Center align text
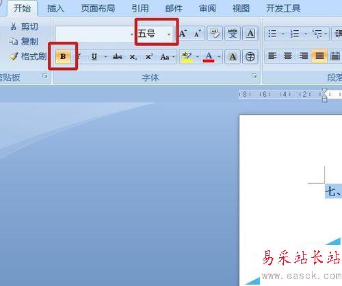Image resolution: width=342 pixels, height=286 pixels. click(x=288, y=56)
